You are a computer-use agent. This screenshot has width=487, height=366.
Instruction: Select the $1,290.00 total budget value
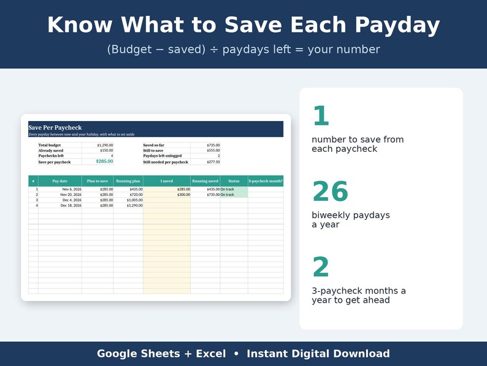coord(98,145)
